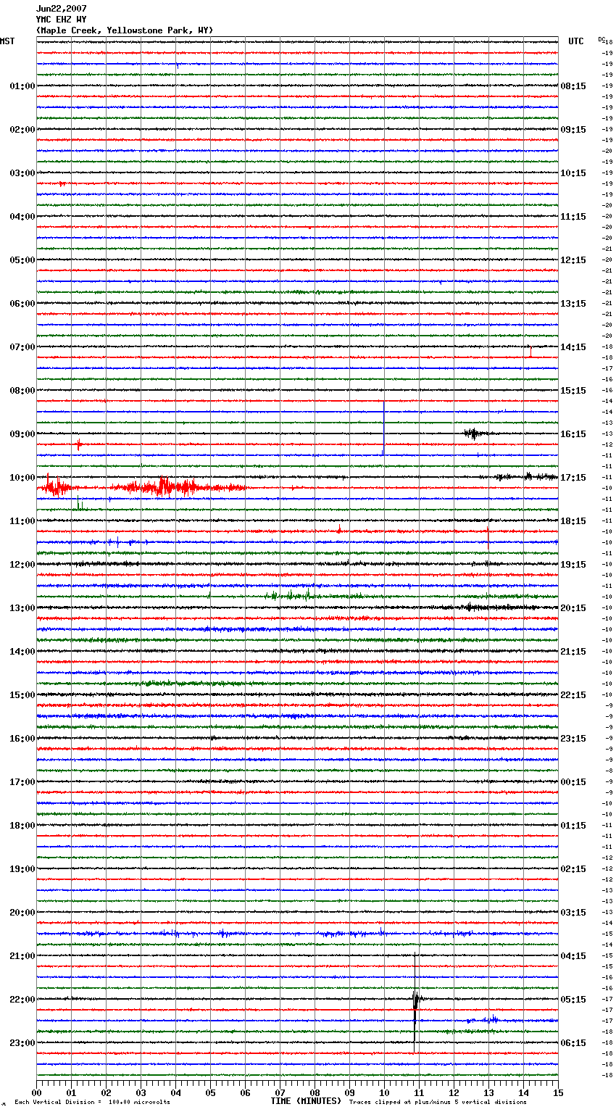Select the 23:15 UTC time label
Viewport: 616px width, 1112px height.
pos(573,739)
